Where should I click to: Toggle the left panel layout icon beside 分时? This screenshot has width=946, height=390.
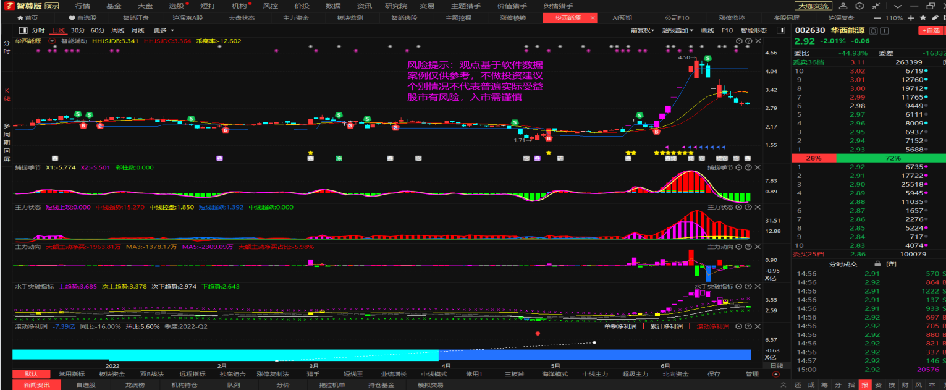click(x=23, y=30)
